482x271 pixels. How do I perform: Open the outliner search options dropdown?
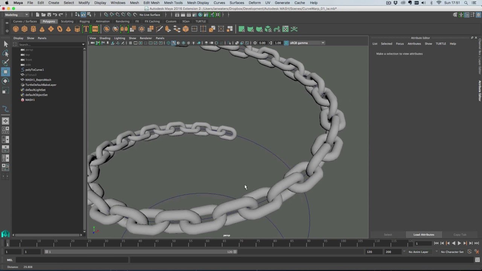pos(83,44)
